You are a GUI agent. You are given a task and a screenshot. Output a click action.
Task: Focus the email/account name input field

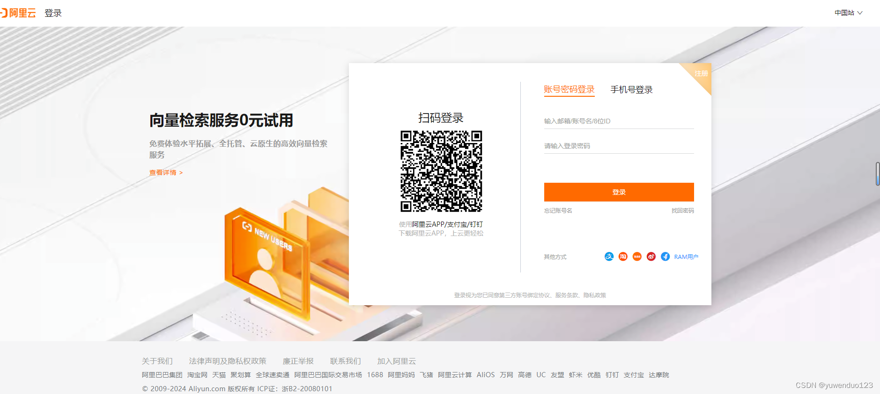tap(619, 121)
